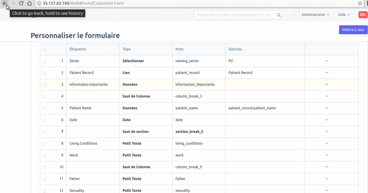368x193 pixels.
Task: Open the 20+ notifications badge
Action: tap(363, 15)
